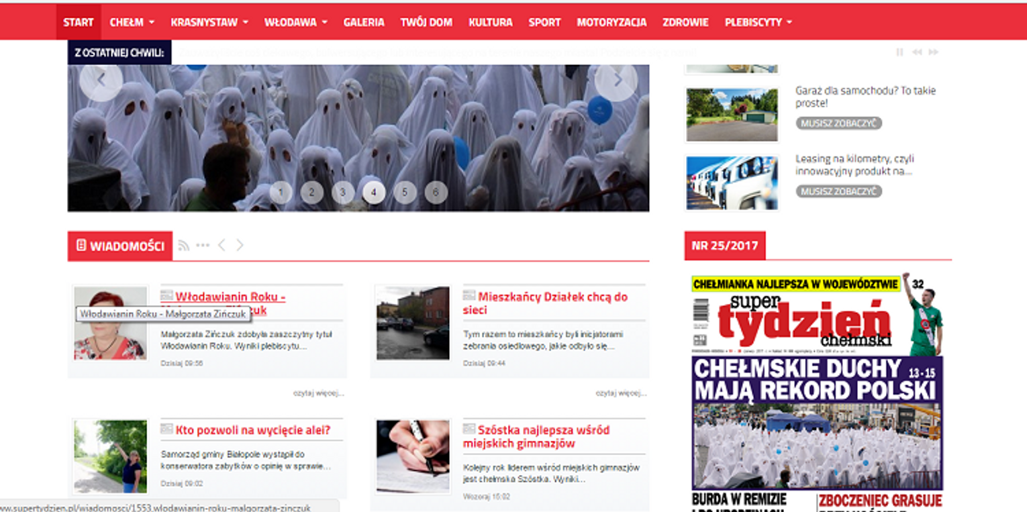
Task: Expand the Krasnystaw dropdown menu
Action: [209, 22]
